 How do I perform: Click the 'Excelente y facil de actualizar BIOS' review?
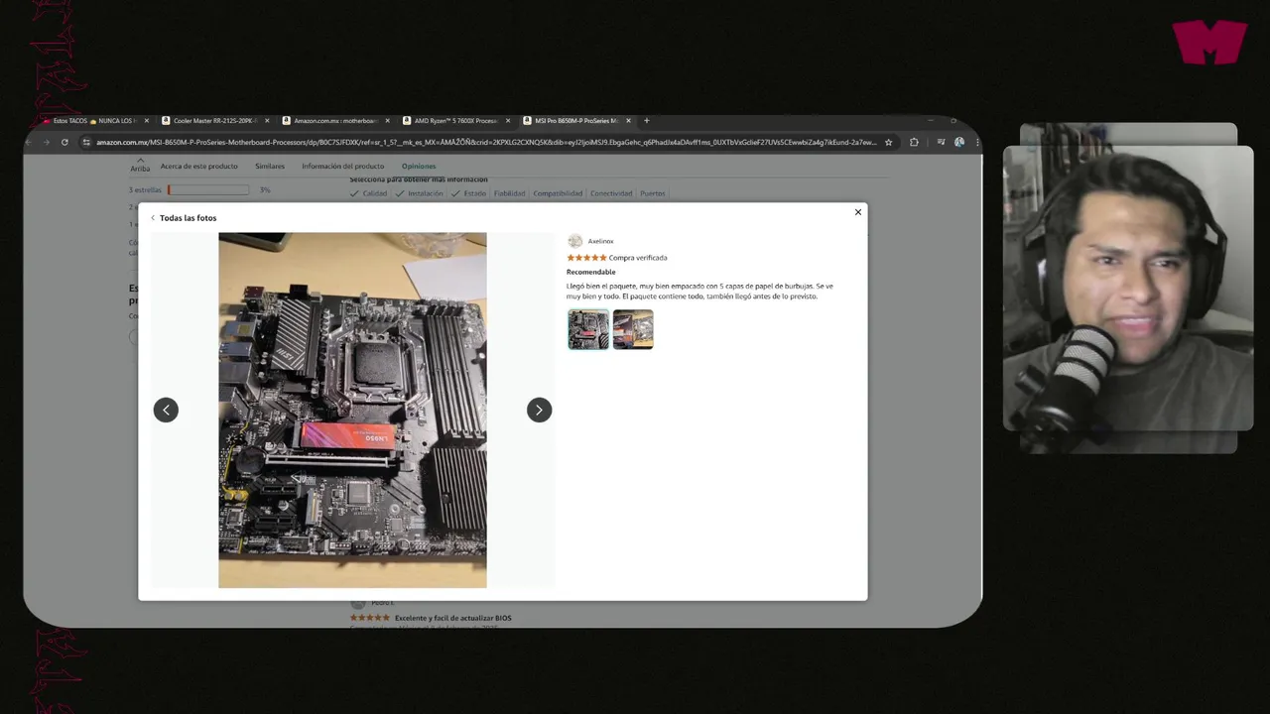(x=453, y=618)
